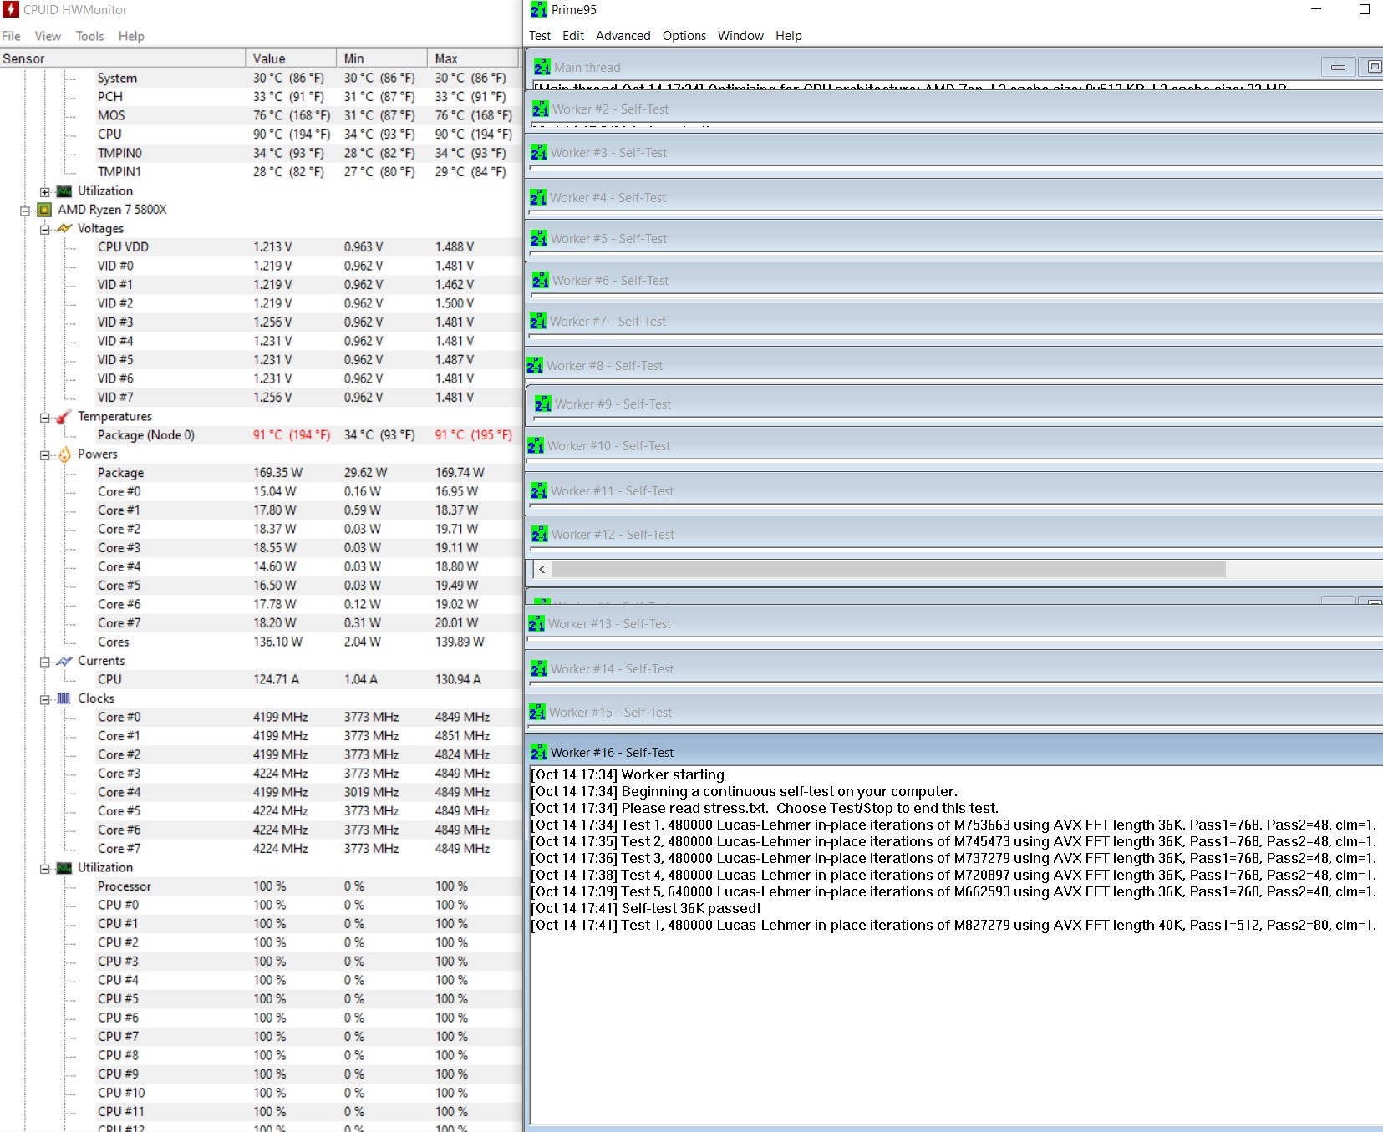Click the Voltages lightning icon
The image size is (1383, 1132).
click(x=64, y=229)
